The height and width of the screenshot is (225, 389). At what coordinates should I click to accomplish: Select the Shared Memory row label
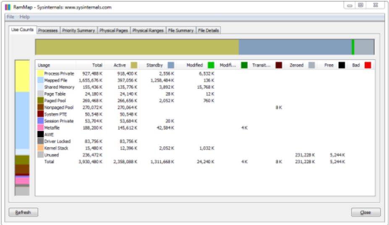(x=59, y=87)
